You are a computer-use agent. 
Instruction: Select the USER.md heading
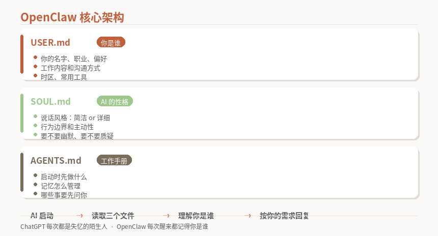50,43
